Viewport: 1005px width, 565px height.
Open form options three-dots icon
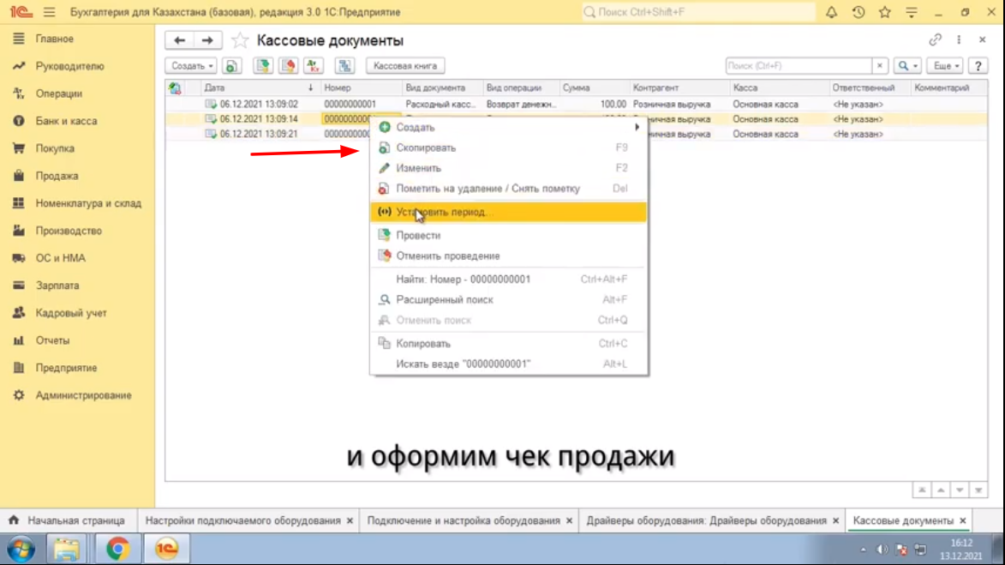point(959,39)
